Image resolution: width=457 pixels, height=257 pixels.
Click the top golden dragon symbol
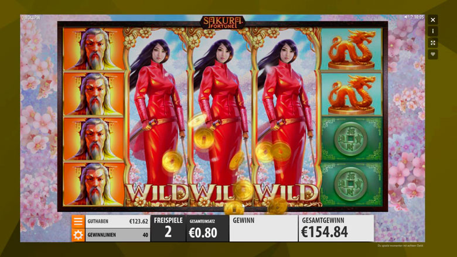pyautogui.click(x=352, y=49)
